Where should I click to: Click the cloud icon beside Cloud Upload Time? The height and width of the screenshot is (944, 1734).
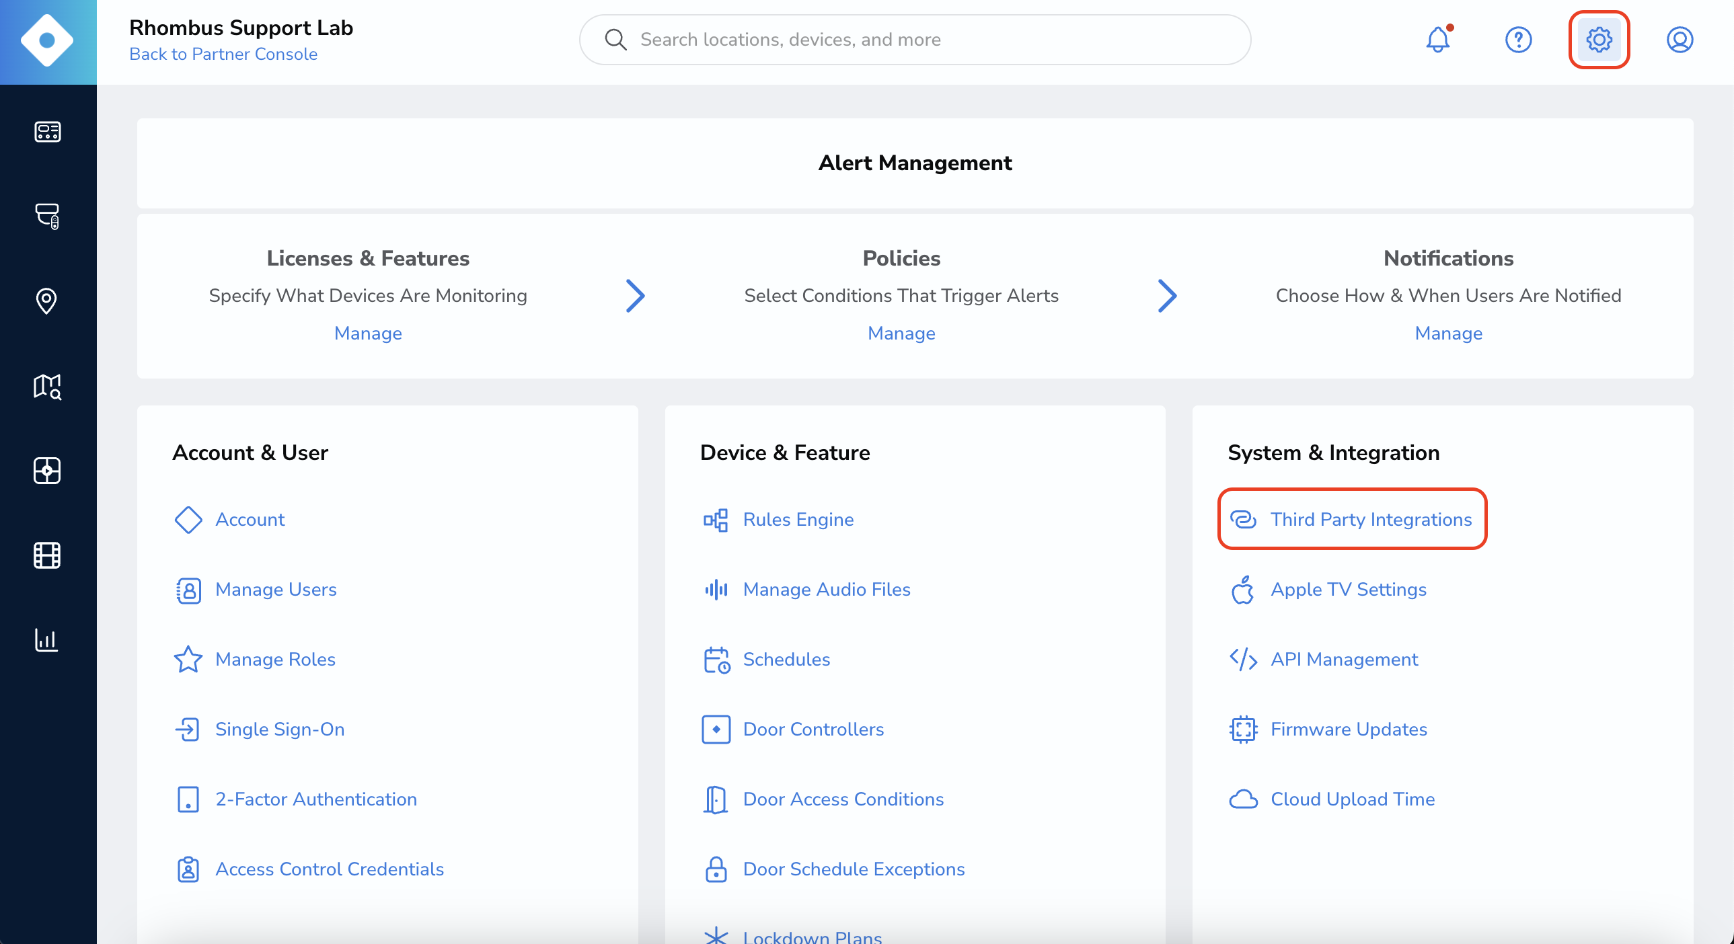(x=1243, y=799)
